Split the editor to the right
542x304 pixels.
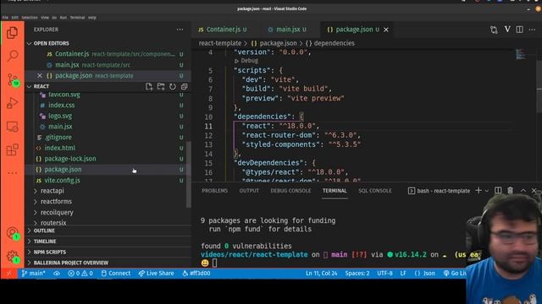(x=519, y=30)
